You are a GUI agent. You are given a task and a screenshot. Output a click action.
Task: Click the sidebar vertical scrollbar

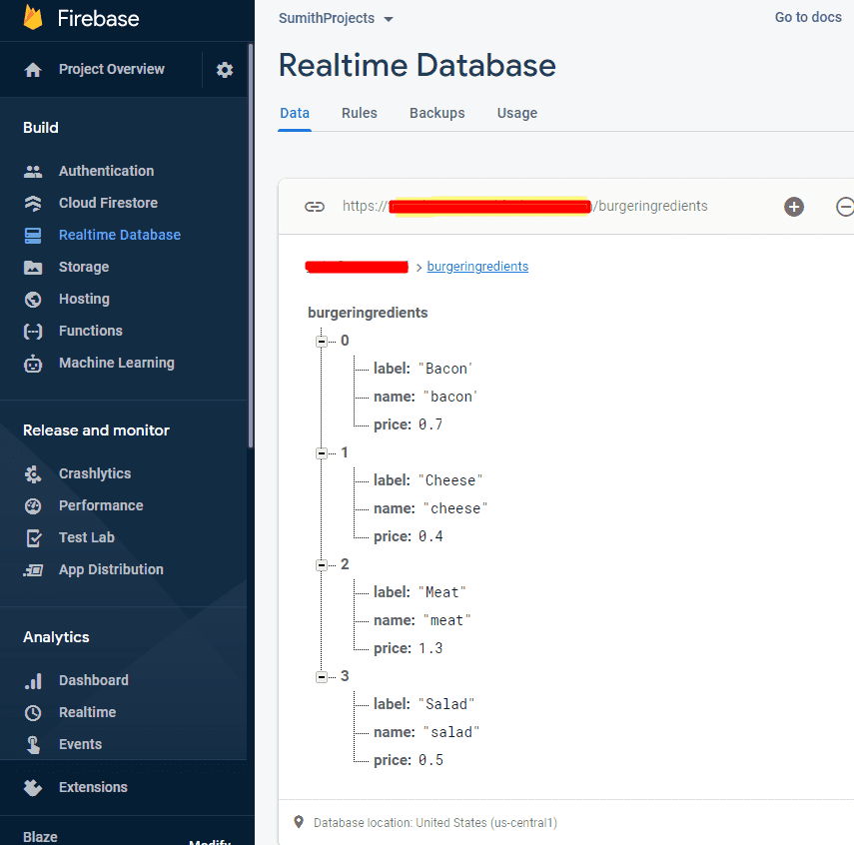coord(251,245)
